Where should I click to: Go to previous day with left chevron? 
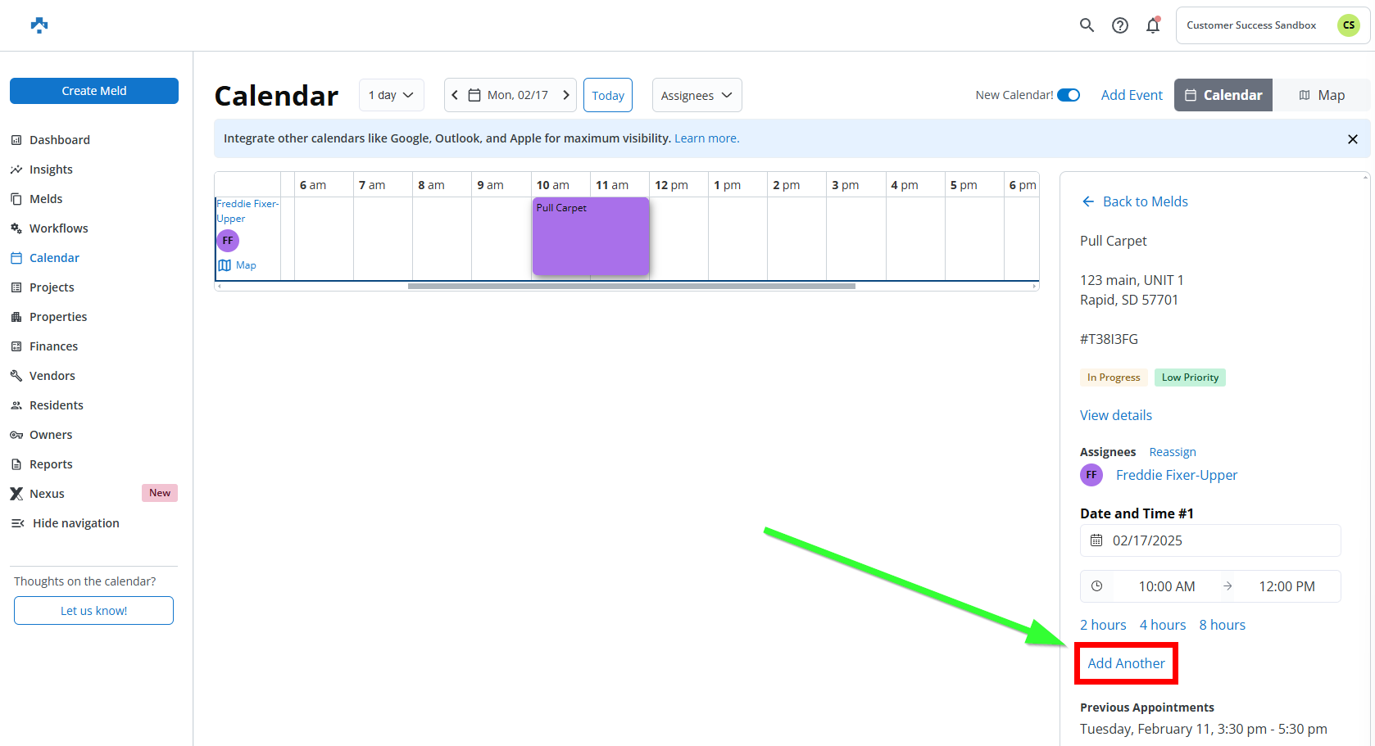tap(456, 95)
